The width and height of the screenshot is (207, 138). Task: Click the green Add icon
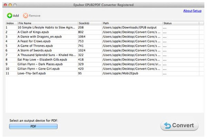[x=10, y=16]
